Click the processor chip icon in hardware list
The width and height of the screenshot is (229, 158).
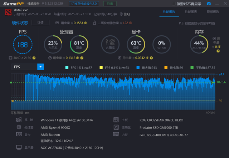point(19,127)
